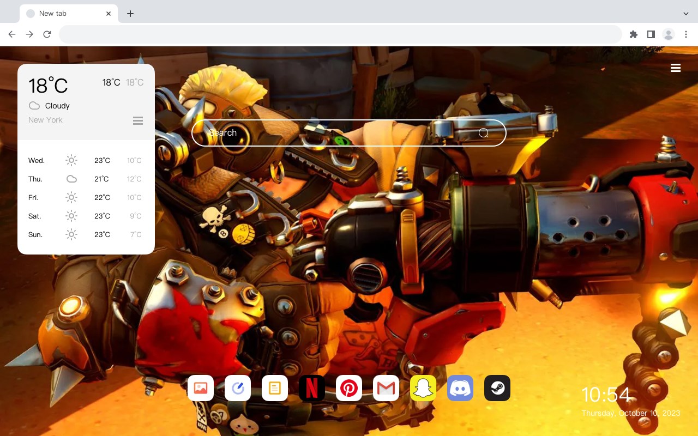Select the Wed. forecast row
This screenshot has height=436, width=698.
click(86, 160)
